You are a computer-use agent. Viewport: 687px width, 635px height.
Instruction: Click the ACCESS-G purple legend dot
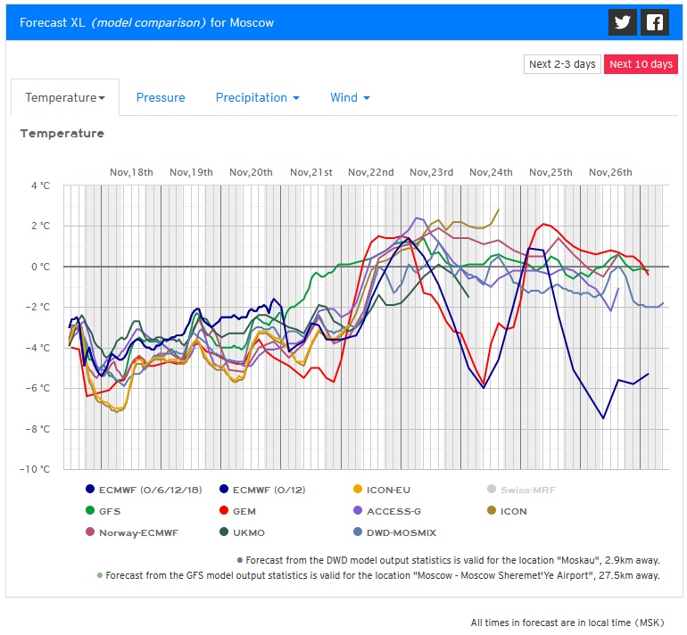(359, 511)
